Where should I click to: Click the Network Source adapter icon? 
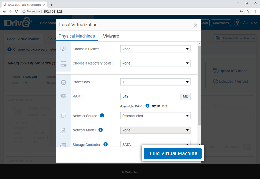(x=63, y=116)
